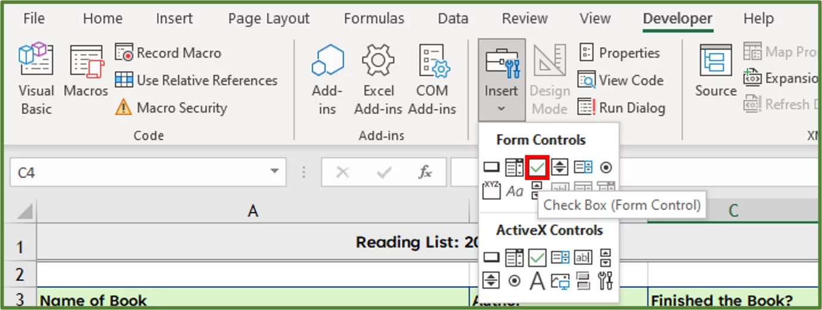Image resolution: width=822 pixels, height=310 pixels.
Task: Open the Help tab
Action: click(x=758, y=18)
